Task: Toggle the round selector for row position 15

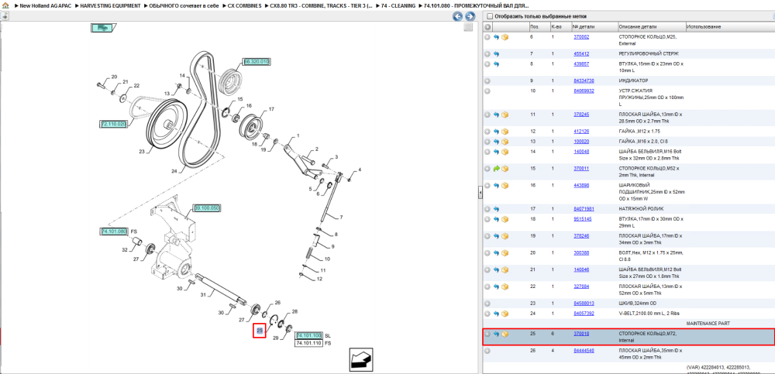Action: tap(487, 169)
